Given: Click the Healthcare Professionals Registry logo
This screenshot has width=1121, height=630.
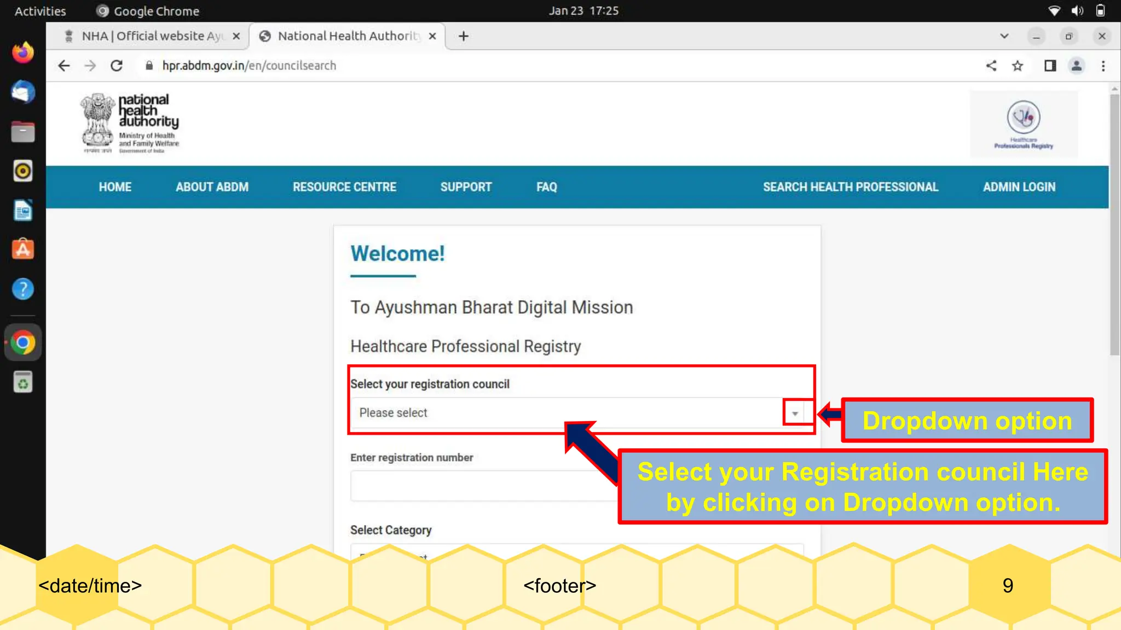Looking at the screenshot, I should tap(1024, 125).
